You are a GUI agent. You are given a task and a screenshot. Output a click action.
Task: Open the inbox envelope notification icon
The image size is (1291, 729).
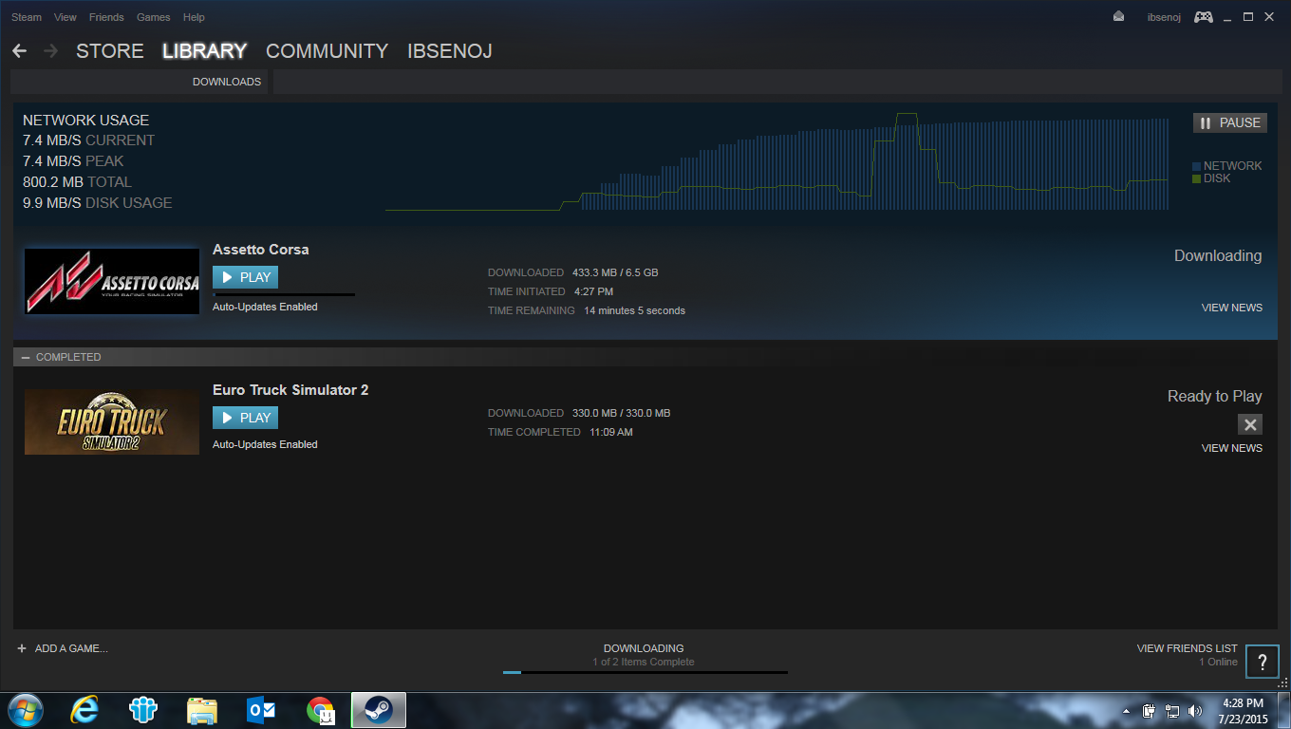1119,17
